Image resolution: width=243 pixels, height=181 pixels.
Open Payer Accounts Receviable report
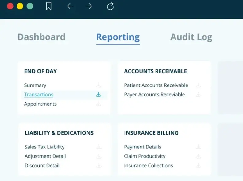pyautogui.click(x=154, y=95)
